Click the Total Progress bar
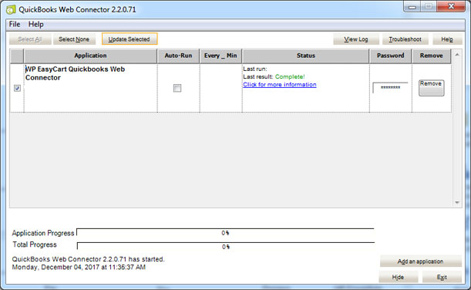 (226, 247)
